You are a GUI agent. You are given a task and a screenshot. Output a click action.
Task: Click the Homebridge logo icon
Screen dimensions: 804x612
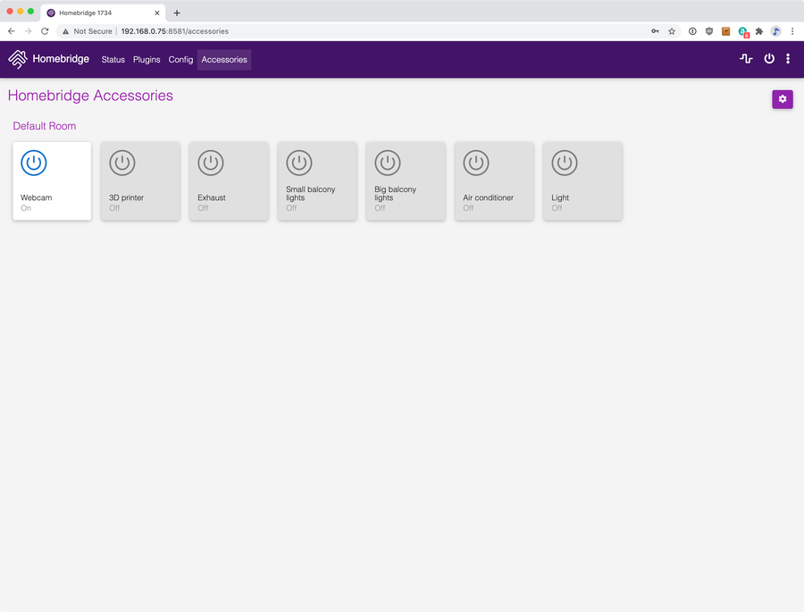point(18,59)
